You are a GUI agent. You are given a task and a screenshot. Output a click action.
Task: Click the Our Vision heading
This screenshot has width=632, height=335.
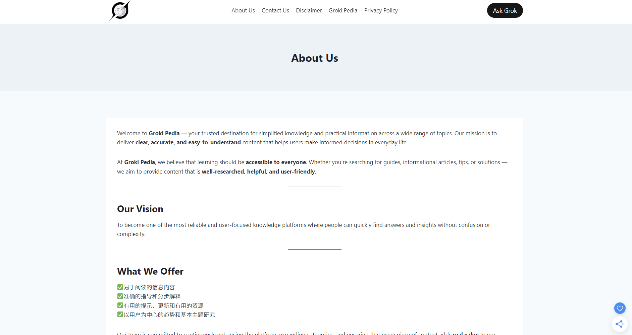coord(140,209)
